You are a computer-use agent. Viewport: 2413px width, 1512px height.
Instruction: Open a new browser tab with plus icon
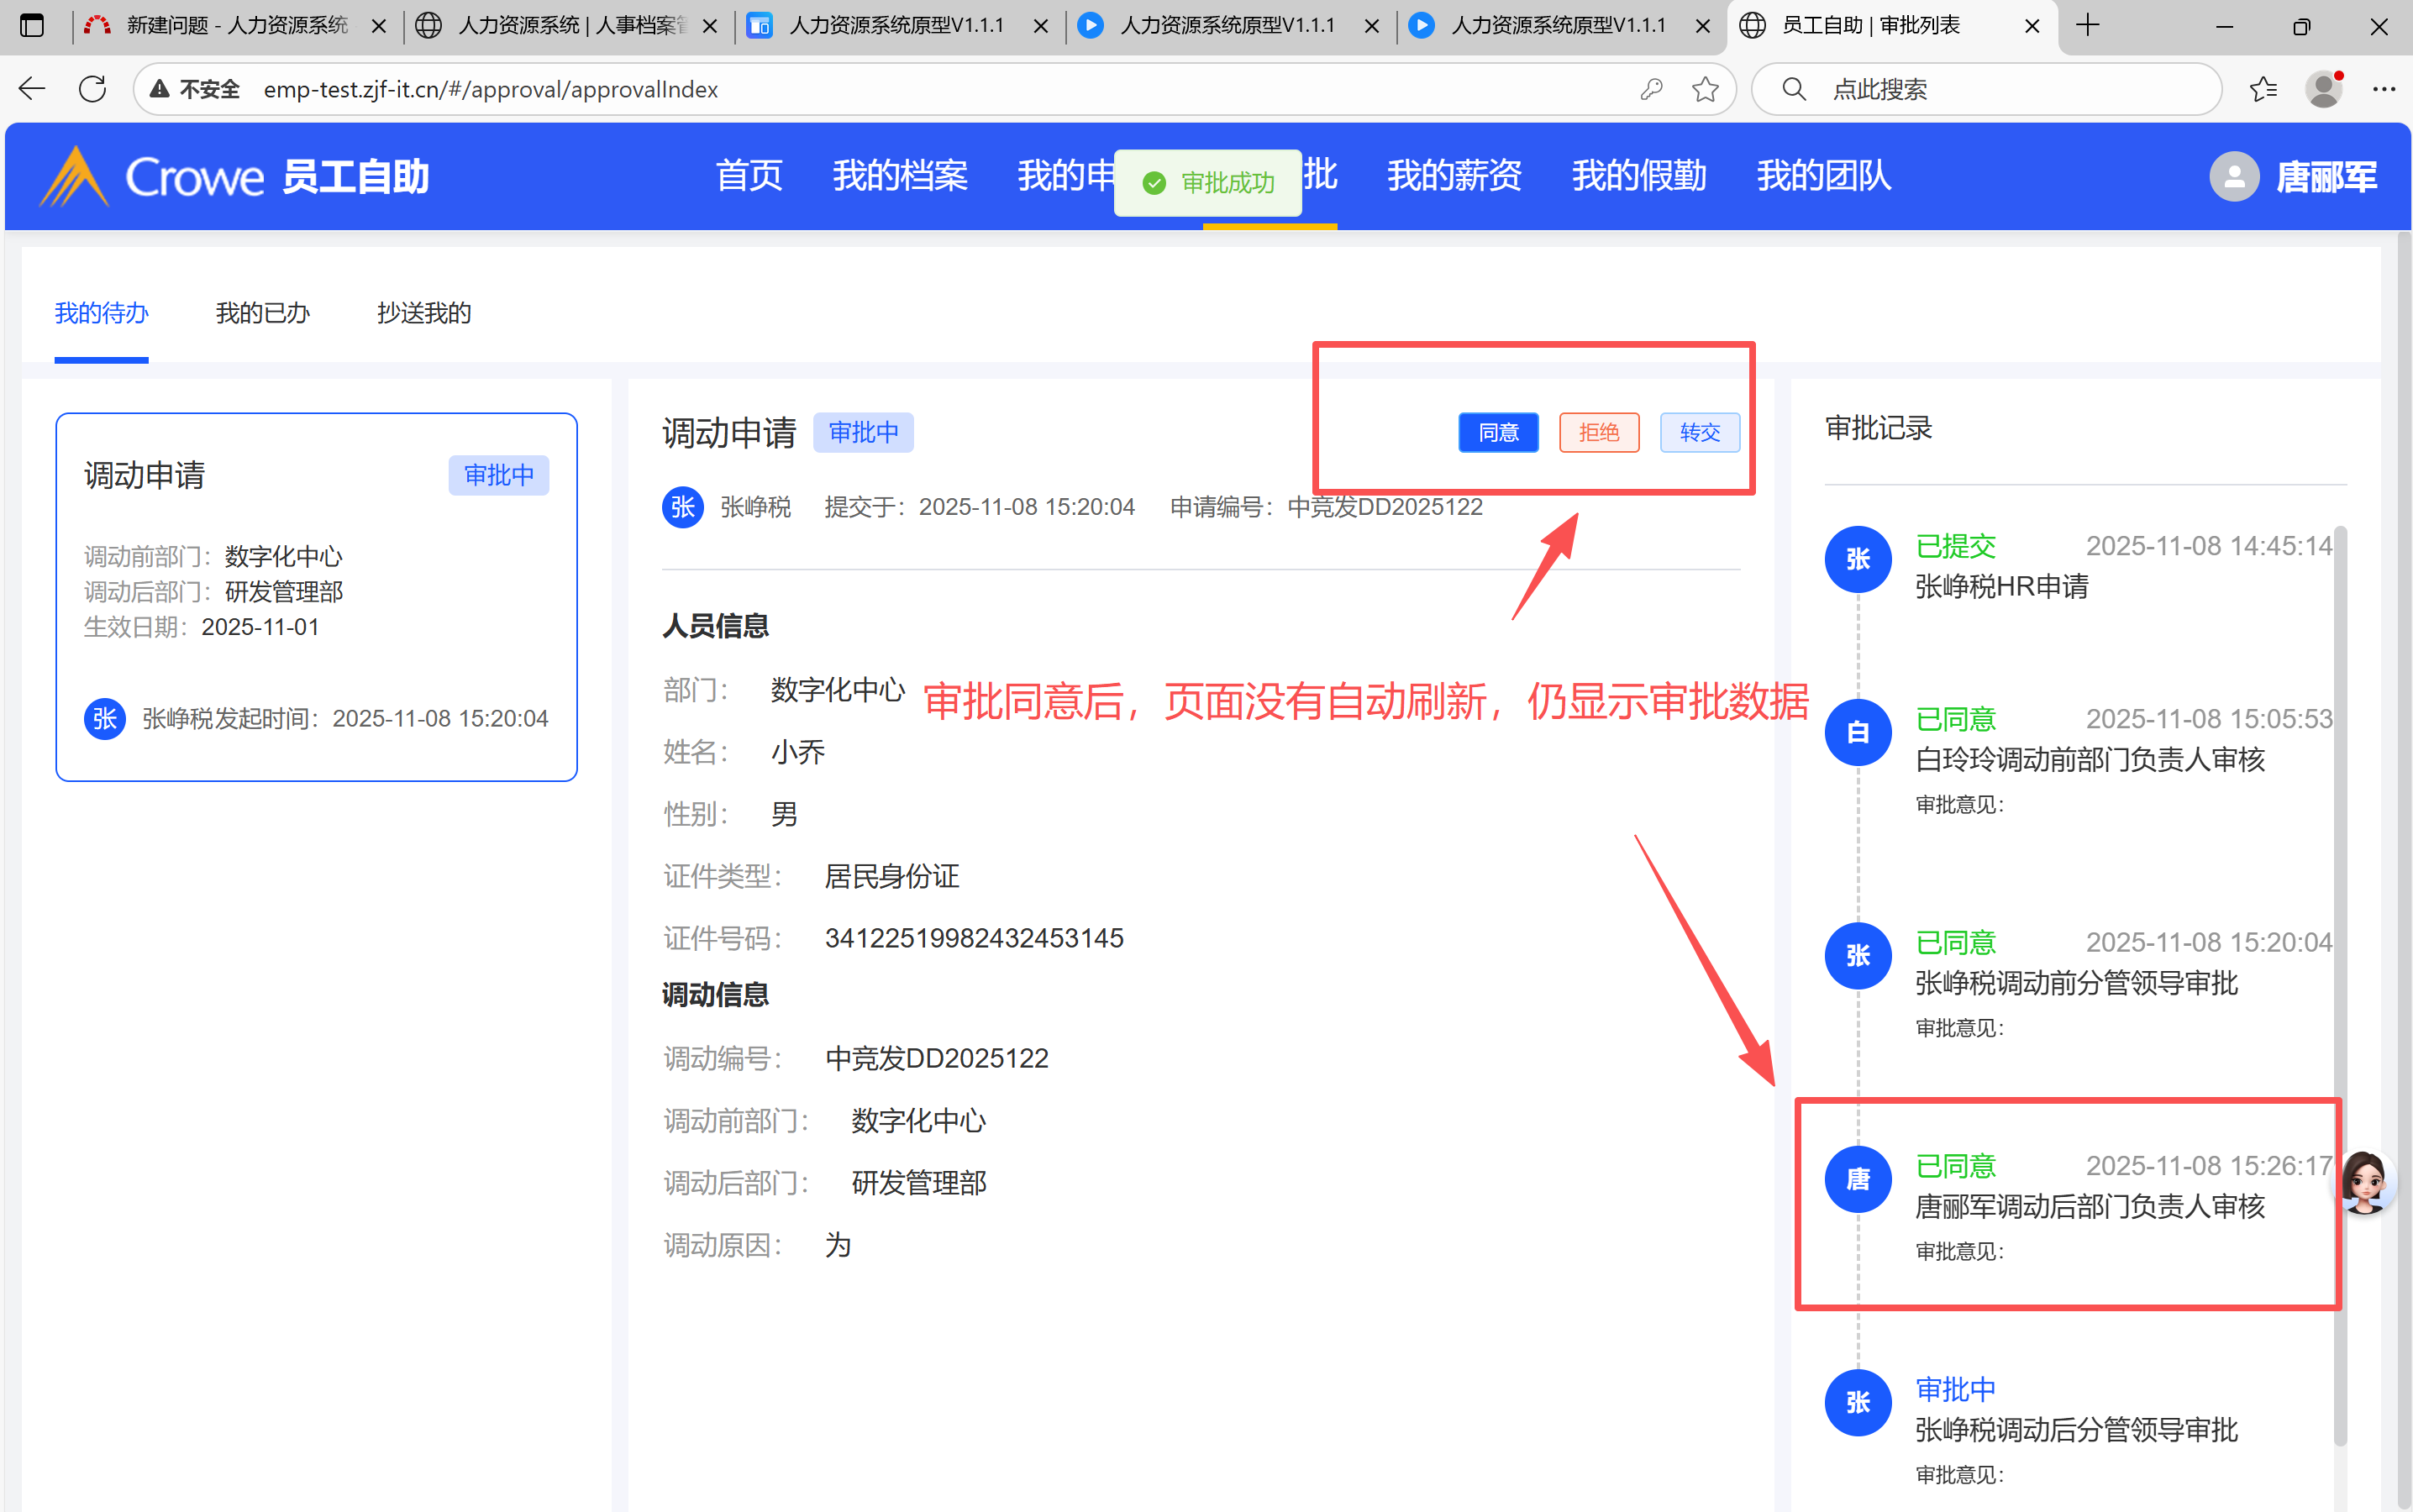tap(2087, 26)
